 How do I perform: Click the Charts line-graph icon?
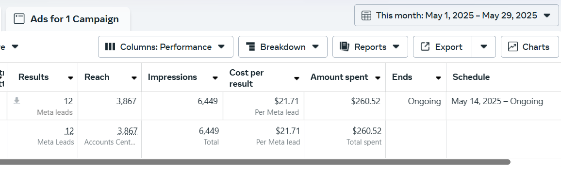click(512, 47)
